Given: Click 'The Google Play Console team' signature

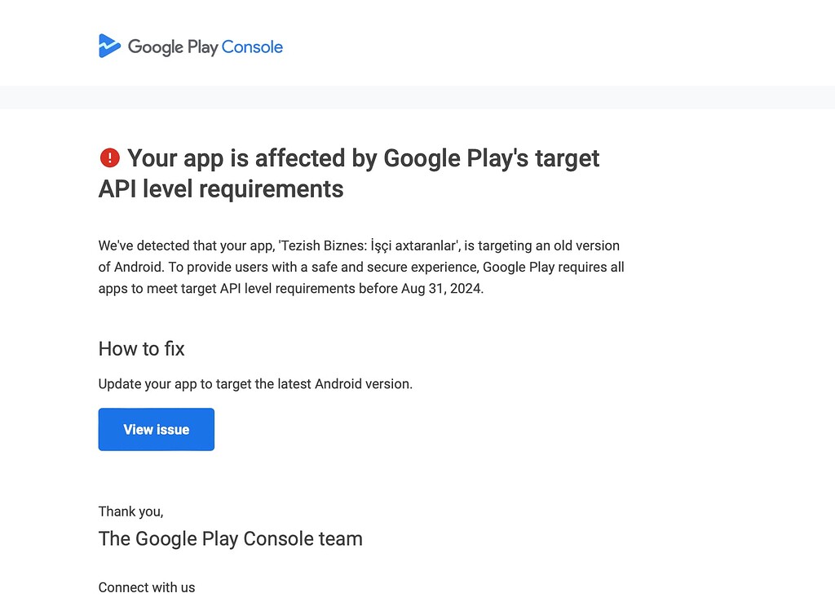Looking at the screenshot, I should [x=230, y=538].
